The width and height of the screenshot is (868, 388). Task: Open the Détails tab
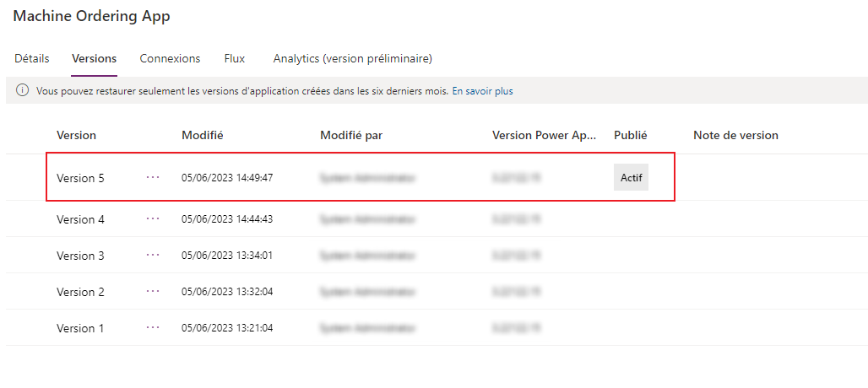[x=31, y=58]
